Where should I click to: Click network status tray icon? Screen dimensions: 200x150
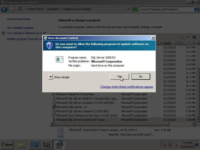pos(170,145)
